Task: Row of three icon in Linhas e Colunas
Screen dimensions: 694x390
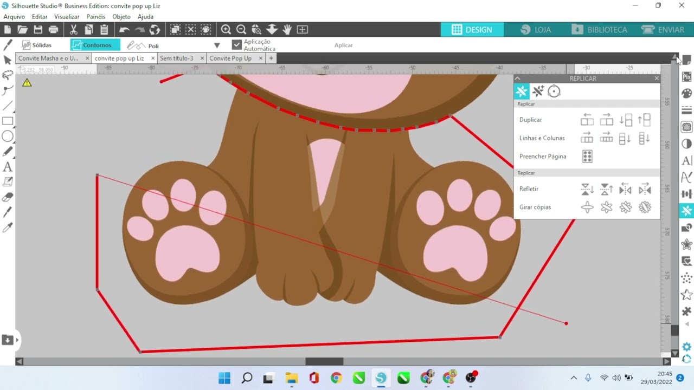Action: [x=587, y=138]
